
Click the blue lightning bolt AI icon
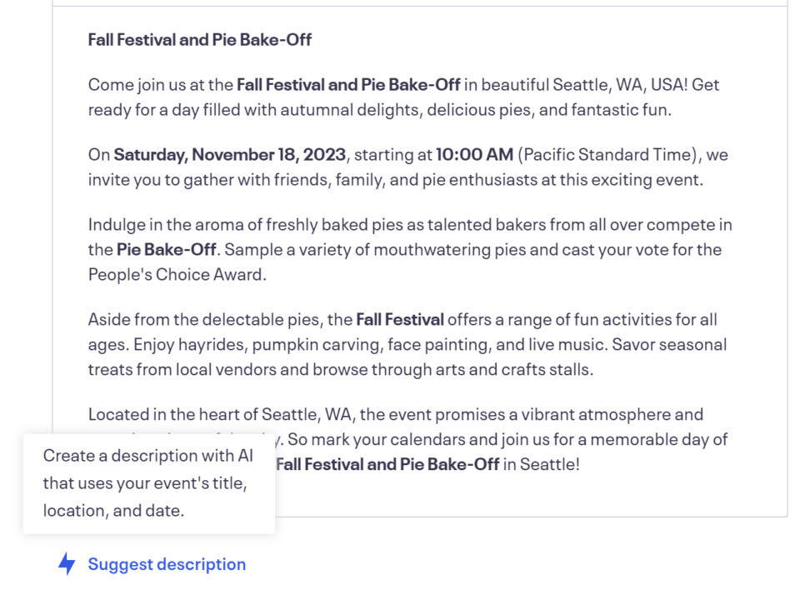(67, 564)
